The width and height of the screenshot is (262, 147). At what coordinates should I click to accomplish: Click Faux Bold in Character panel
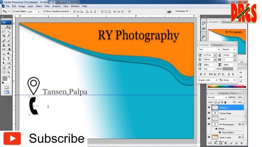point(201,74)
